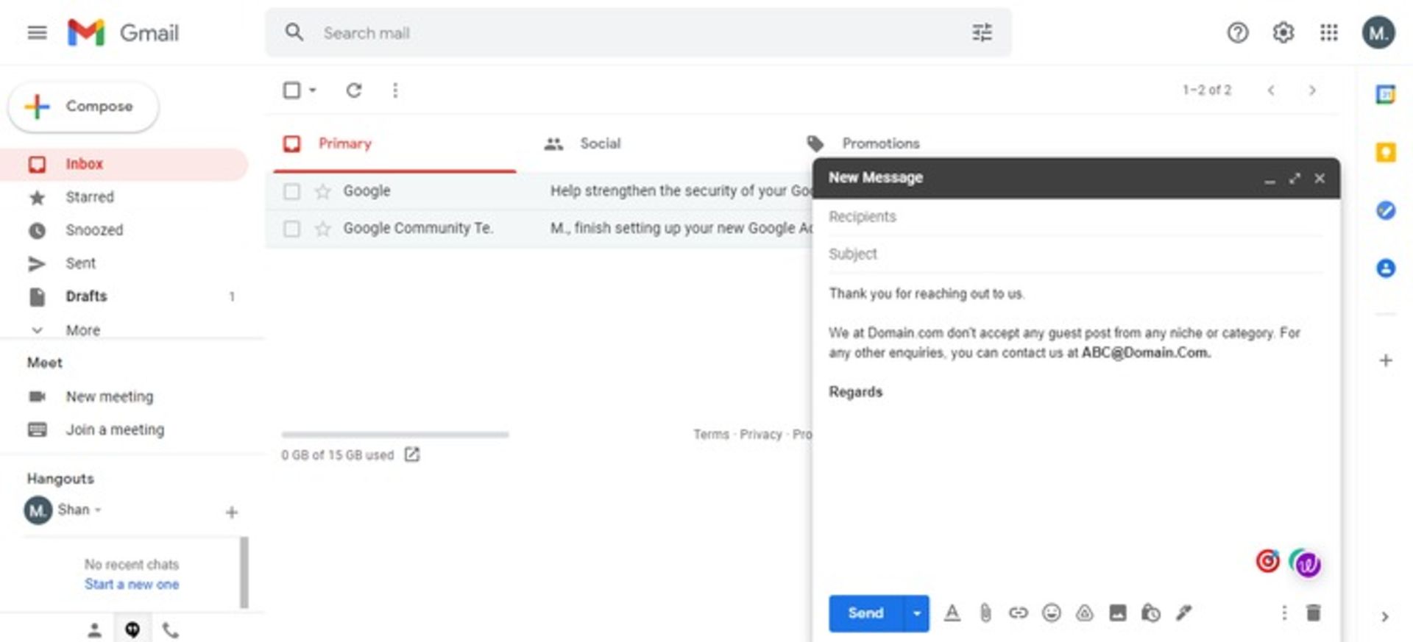1413x642 pixels.
Task: Refresh the inbox list
Action: point(354,90)
